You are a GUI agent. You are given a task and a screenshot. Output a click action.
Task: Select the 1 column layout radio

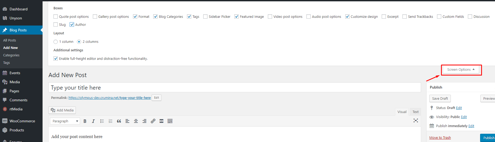click(x=56, y=42)
